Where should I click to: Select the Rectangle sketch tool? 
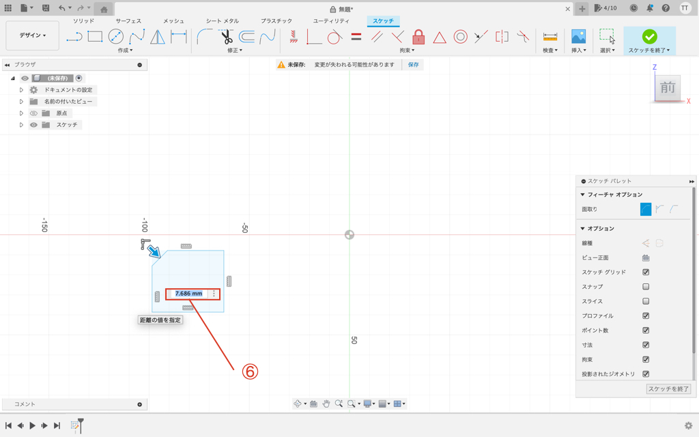coord(95,37)
